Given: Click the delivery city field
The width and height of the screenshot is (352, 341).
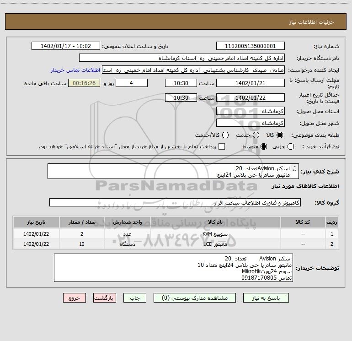Looking at the screenshot, I should 251,123.
